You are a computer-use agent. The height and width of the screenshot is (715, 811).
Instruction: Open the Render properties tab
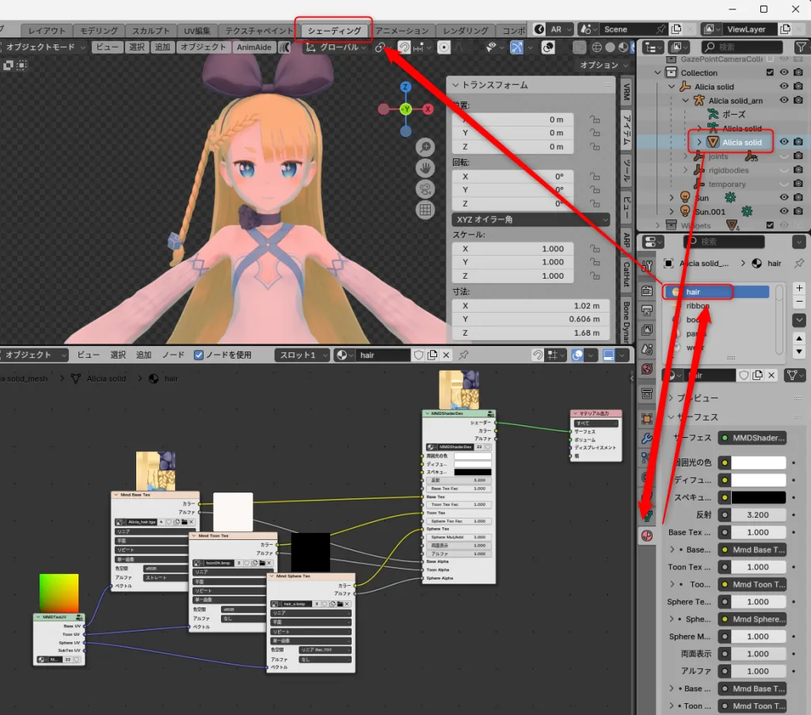click(647, 291)
